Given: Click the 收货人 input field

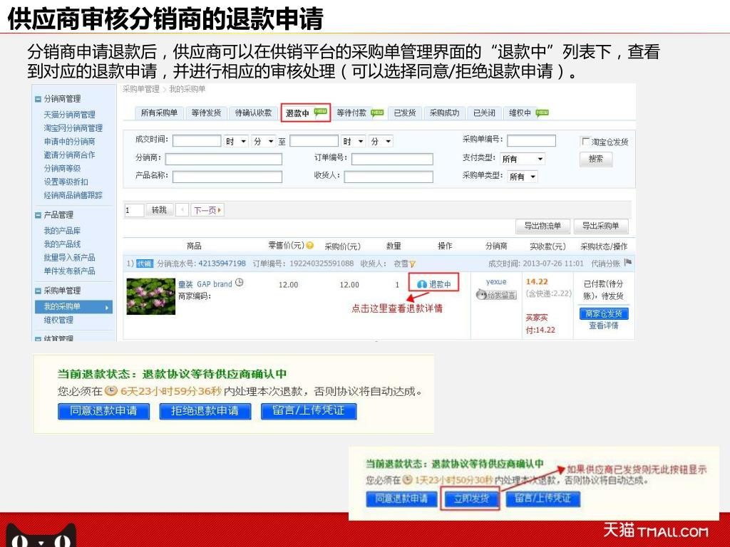Looking at the screenshot, I should click(x=389, y=177).
